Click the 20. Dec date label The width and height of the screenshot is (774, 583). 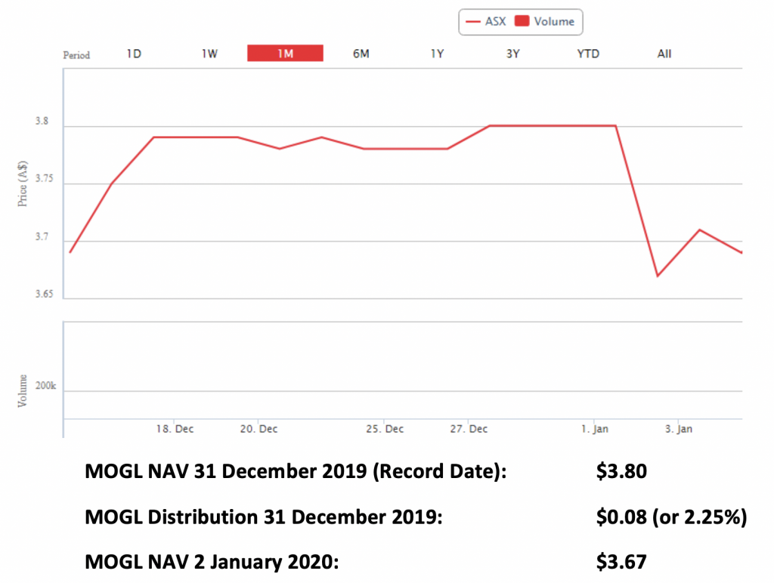pyautogui.click(x=259, y=429)
